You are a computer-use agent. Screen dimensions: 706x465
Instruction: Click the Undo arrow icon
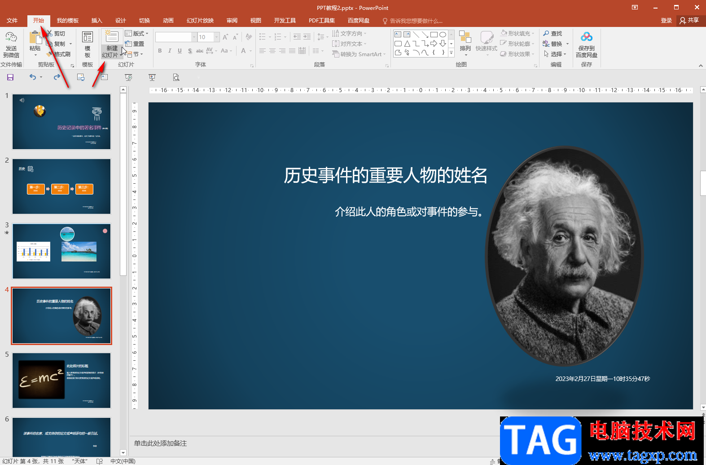33,77
